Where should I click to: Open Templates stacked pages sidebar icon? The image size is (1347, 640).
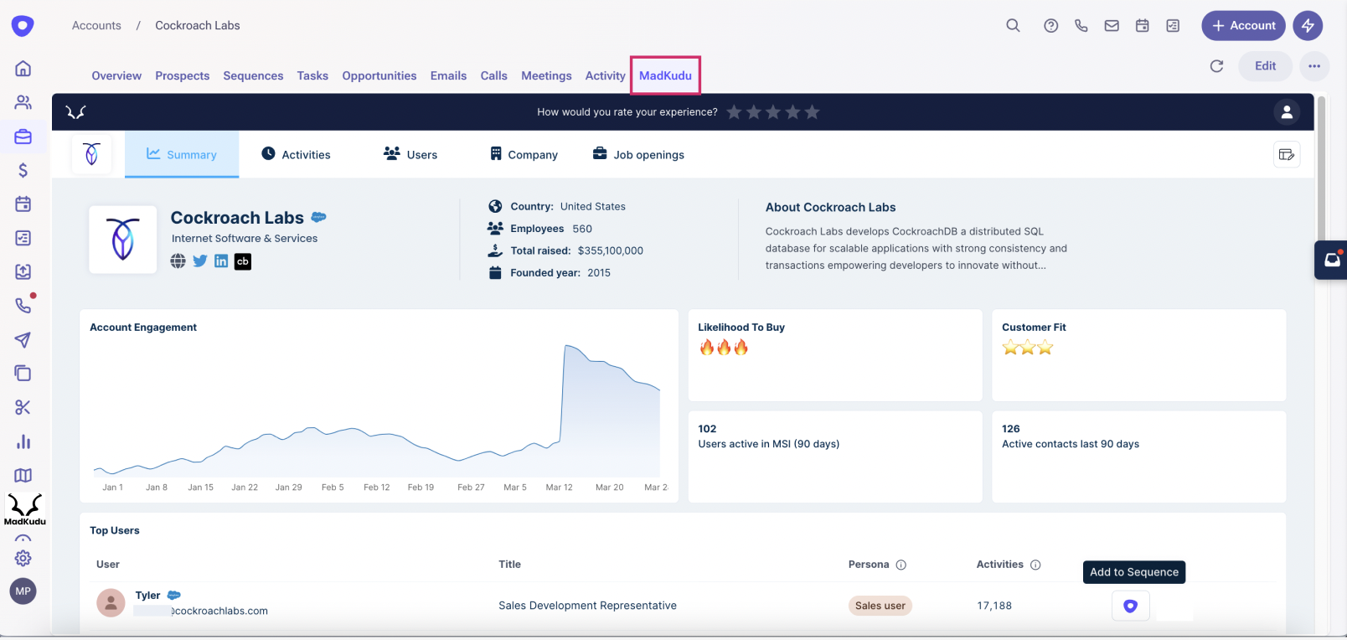click(x=23, y=374)
